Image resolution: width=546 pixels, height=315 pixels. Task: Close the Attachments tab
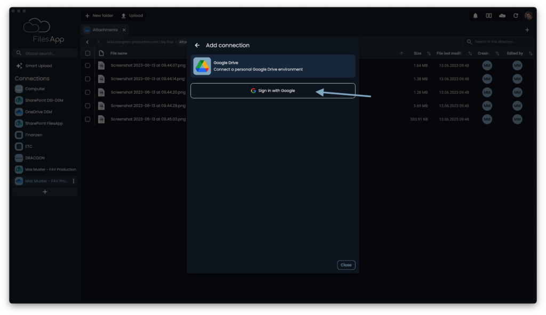[x=124, y=30]
